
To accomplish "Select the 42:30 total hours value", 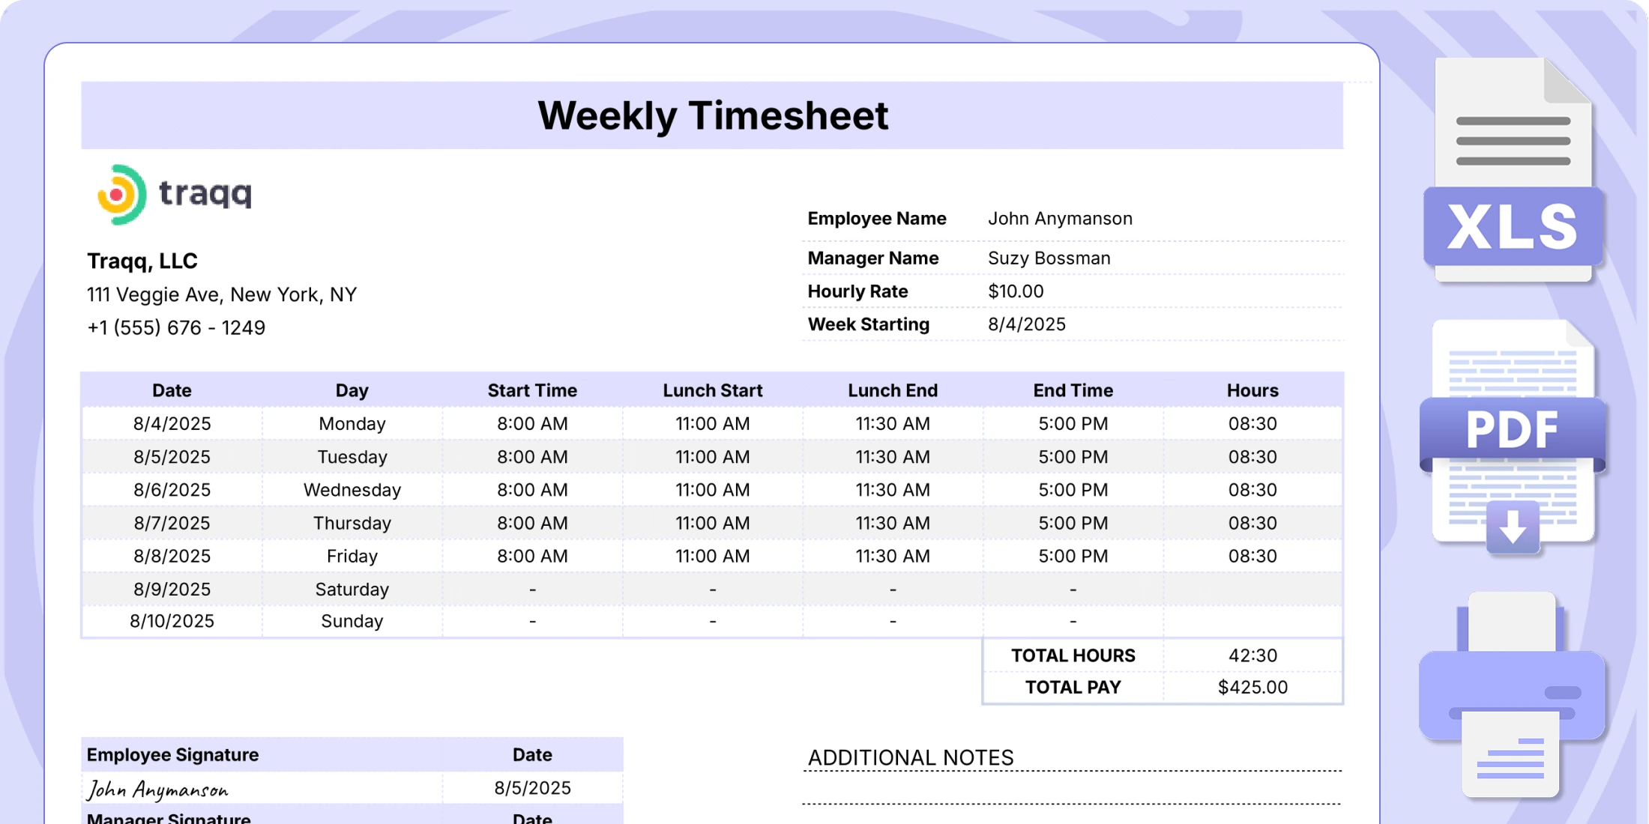I will coord(1252,655).
